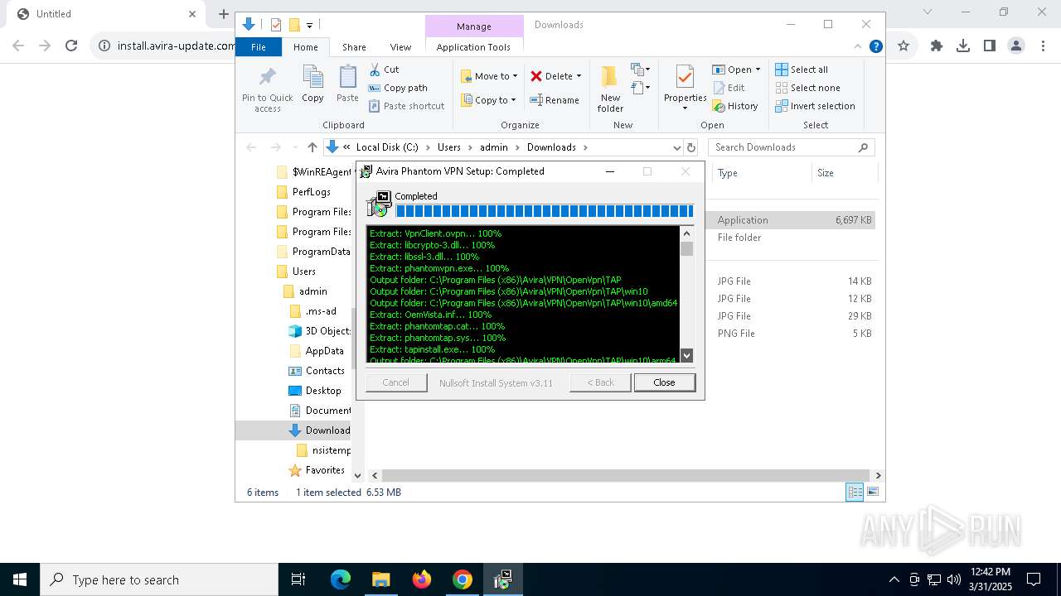Image resolution: width=1061 pixels, height=596 pixels.
Task: Open the Windows Start menu
Action: pos(20,579)
